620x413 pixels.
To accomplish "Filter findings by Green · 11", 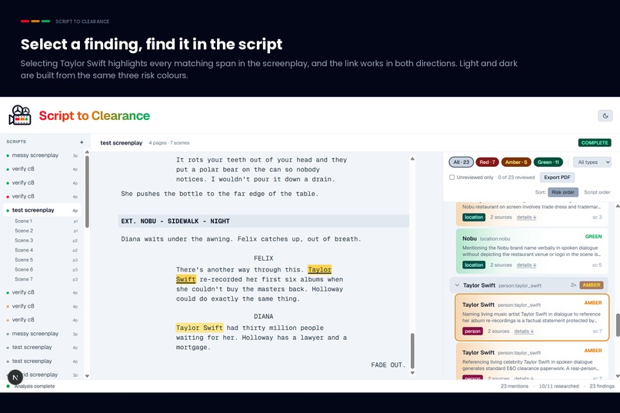I will point(548,162).
